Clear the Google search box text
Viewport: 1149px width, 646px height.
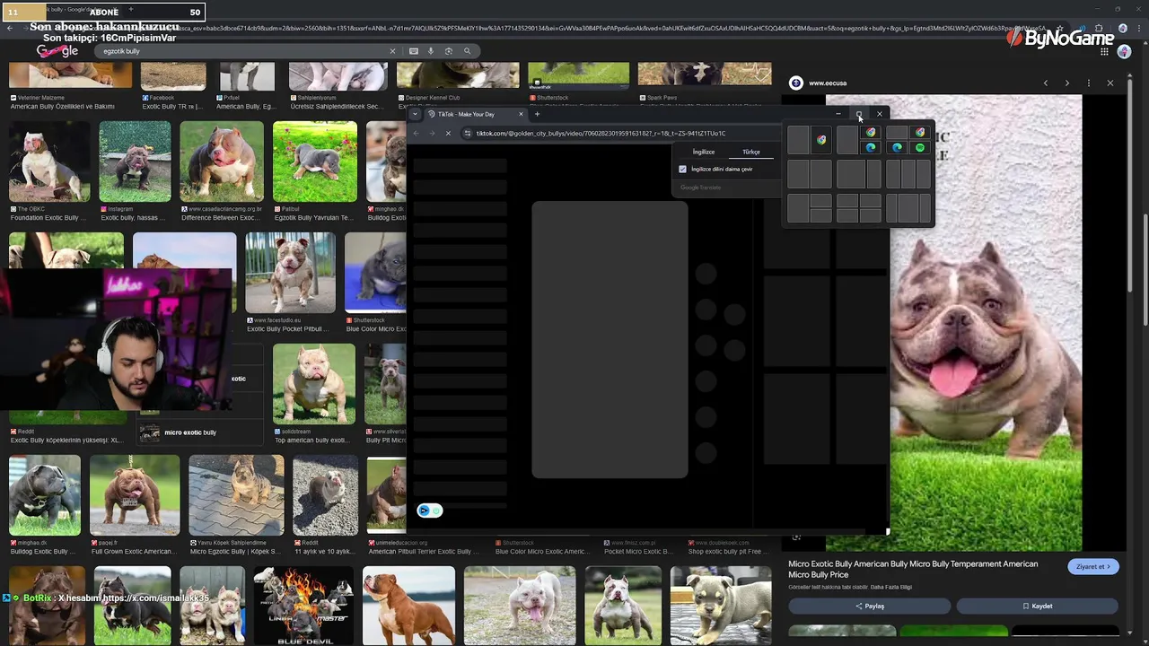tap(392, 51)
